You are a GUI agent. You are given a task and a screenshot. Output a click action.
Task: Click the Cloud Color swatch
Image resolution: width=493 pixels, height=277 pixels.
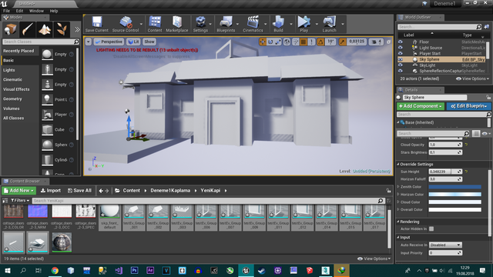(x=454, y=202)
